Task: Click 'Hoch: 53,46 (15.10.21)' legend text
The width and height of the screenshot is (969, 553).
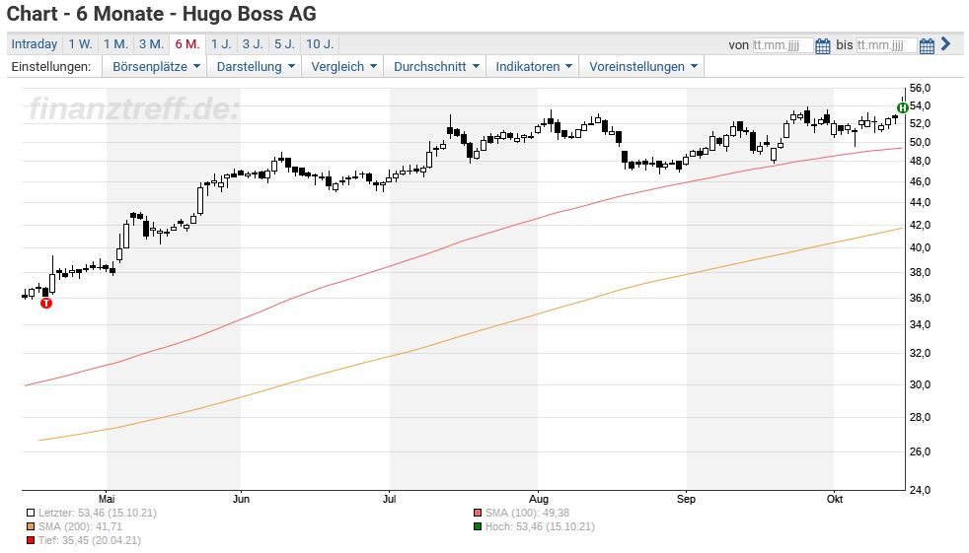Action: pos(540,526)
